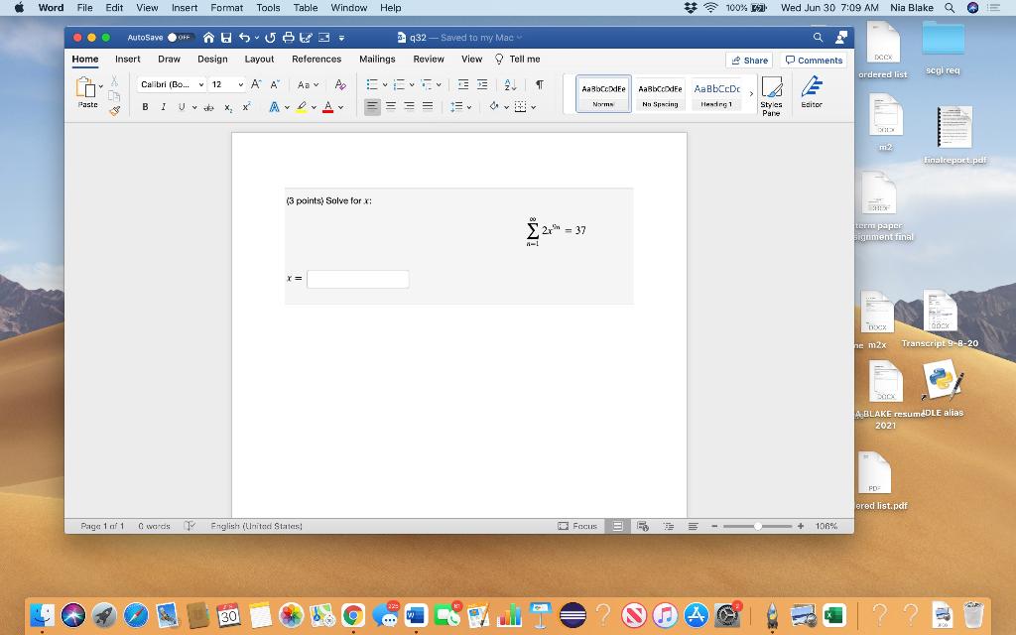This screenshot has height=635, width=1016.
Task: Apply strikethrough formatting
Action: point(209,107)
